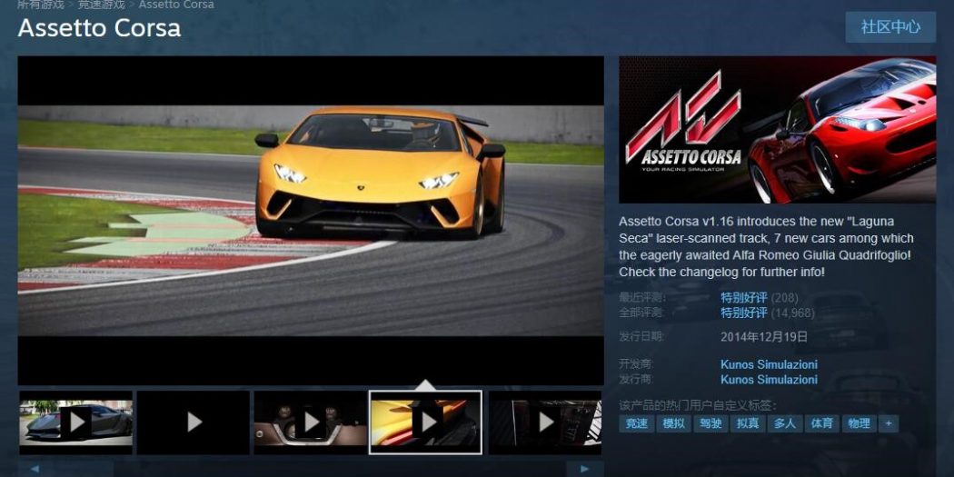Click the Assetto Corsa page title
The width and height of the screenshot is (954, 477).
[99, 28]
